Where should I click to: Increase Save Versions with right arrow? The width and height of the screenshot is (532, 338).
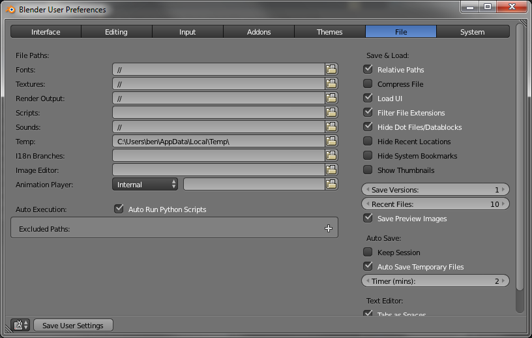point(503,189)
